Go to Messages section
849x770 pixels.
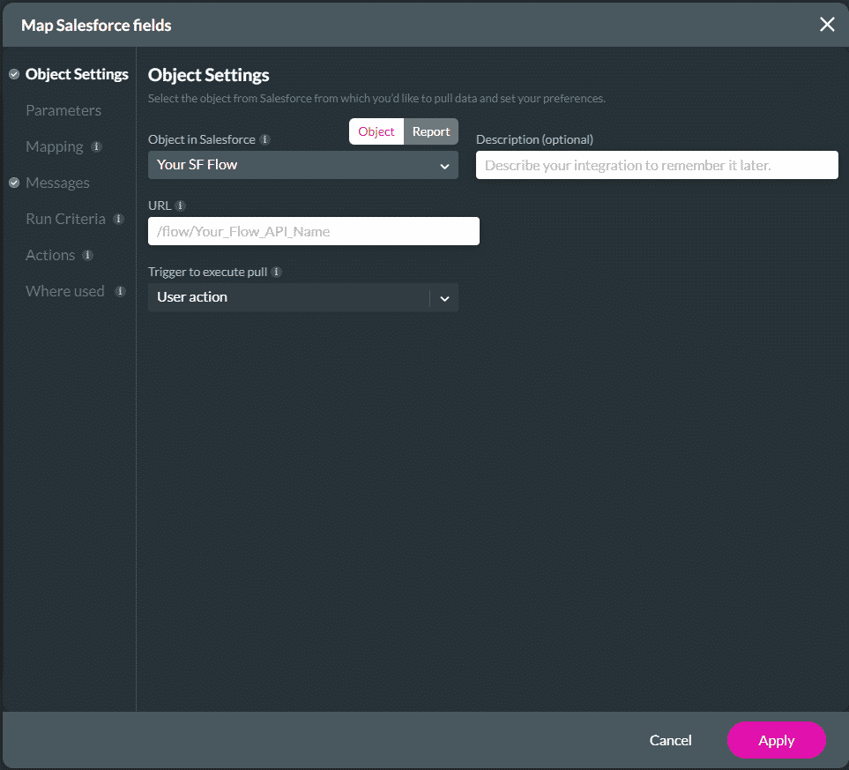(x=57, y=183)
